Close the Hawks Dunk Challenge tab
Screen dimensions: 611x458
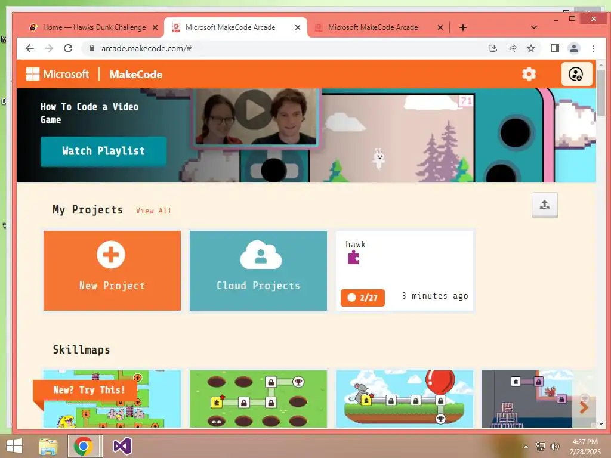(155, 27)
